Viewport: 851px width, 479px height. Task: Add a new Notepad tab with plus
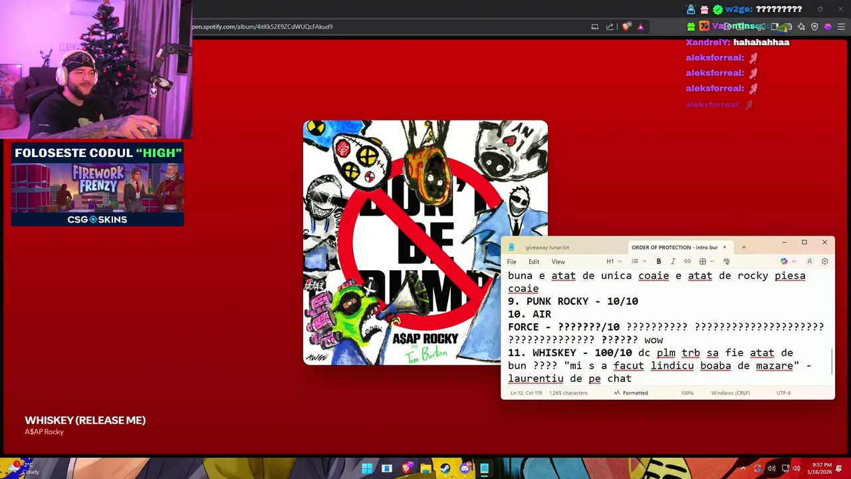744,247
